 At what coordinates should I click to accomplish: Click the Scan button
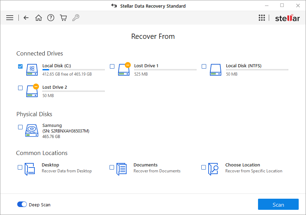(x=278, y=204)
